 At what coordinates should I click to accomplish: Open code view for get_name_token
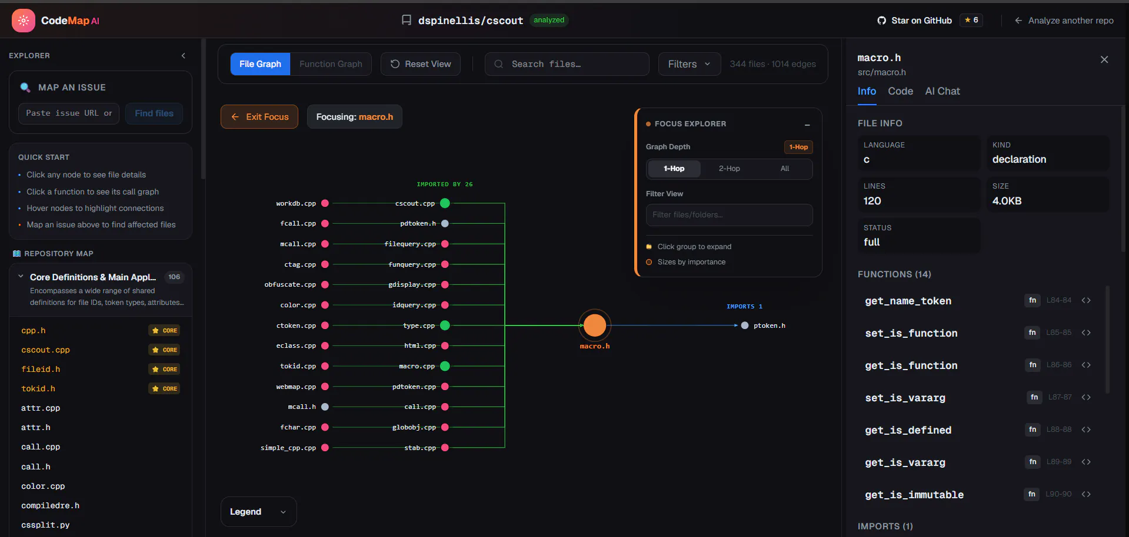click(x=1086, y=300)
